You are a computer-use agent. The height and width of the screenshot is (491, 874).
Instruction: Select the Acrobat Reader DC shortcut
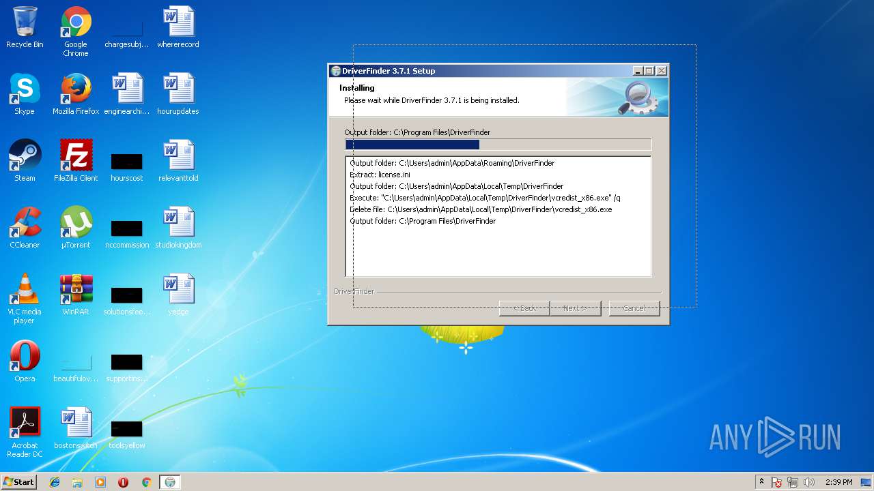click(x=25, y=432)
